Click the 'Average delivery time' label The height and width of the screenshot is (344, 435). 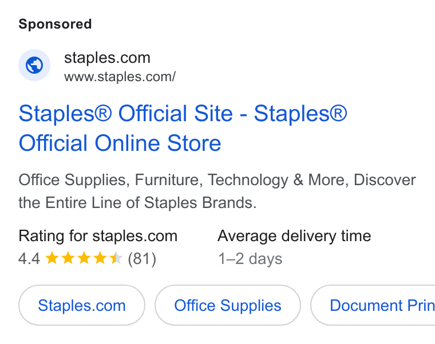coord(294,236)
